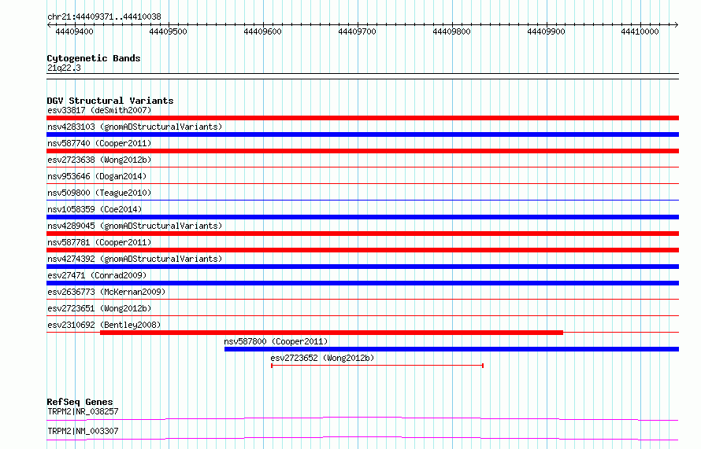The width and height of the screenshot is (701, 449).
Task: Click ruler tick label 44409400
Action: [x=74, y=31]
